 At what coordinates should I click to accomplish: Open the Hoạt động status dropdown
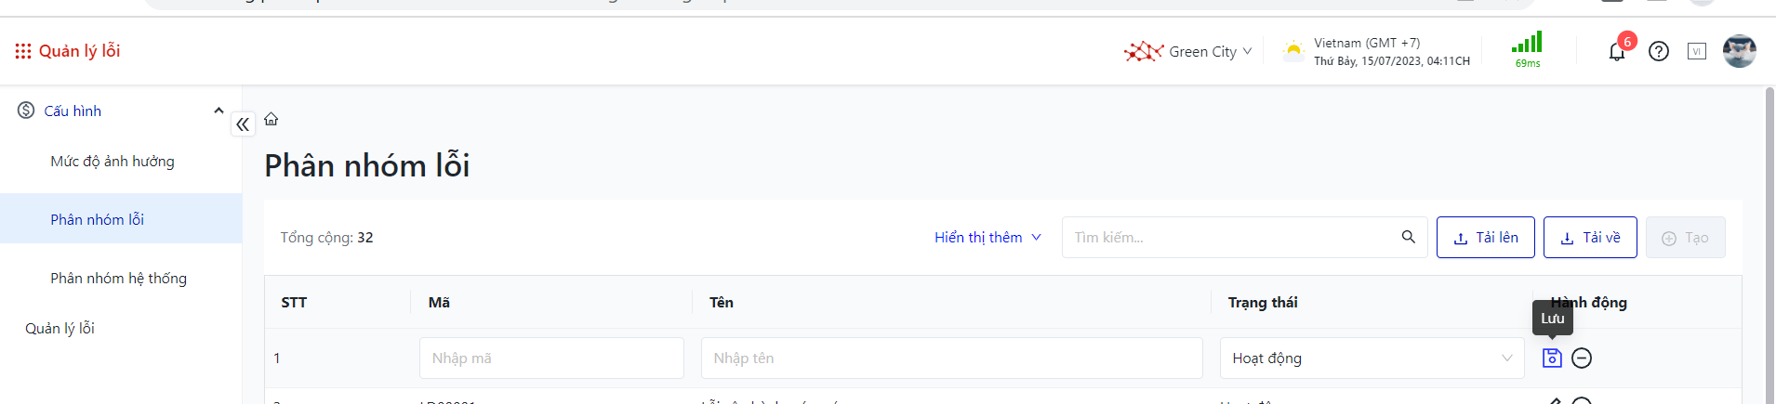coord(1372,358)
